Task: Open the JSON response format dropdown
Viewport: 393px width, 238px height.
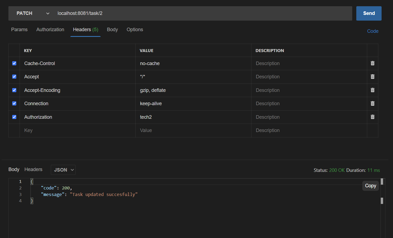Action: click(63, 170)
